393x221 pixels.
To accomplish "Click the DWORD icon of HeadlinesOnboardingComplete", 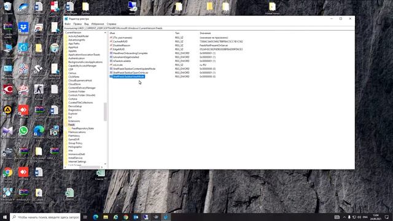I will point(111,53).
